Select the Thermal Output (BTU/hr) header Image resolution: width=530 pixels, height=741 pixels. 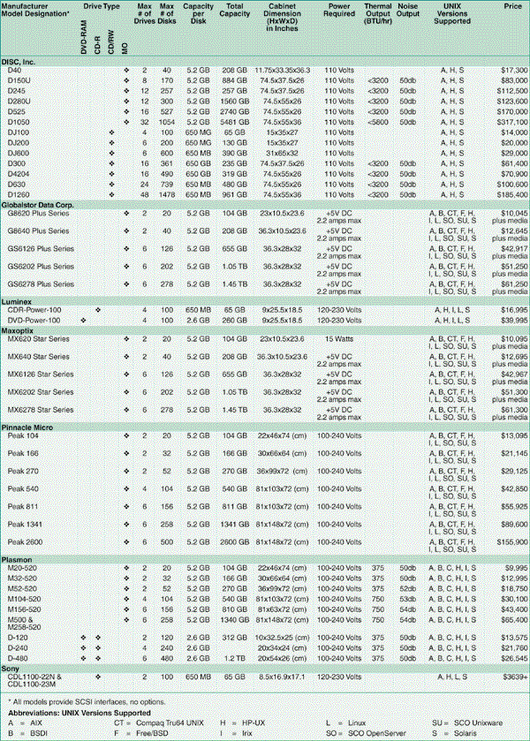pos(378,14)
